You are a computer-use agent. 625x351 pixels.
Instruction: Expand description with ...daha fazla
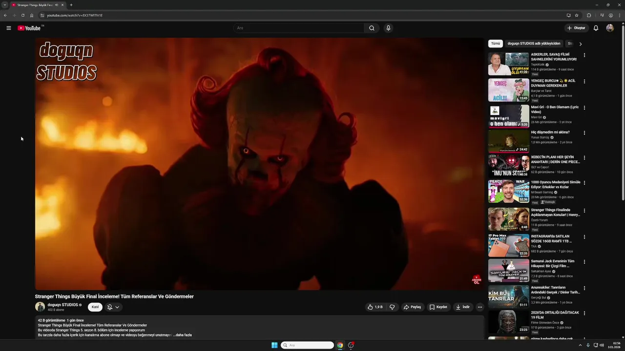coord(182,335)
